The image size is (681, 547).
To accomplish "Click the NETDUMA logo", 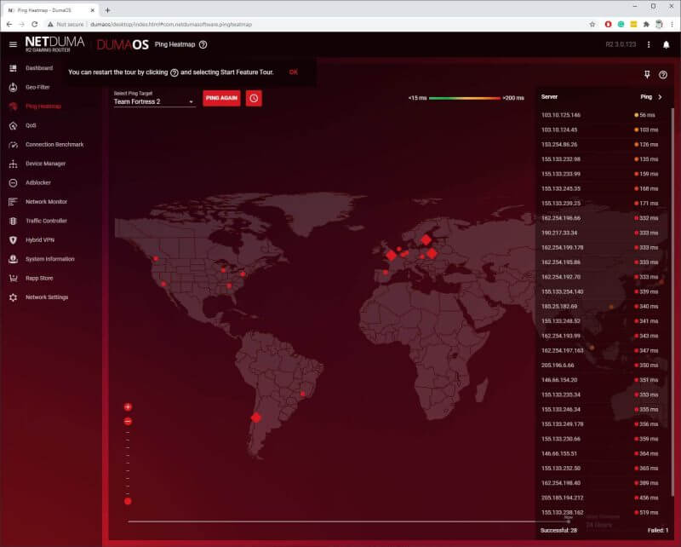I will (x=54, y=44).
